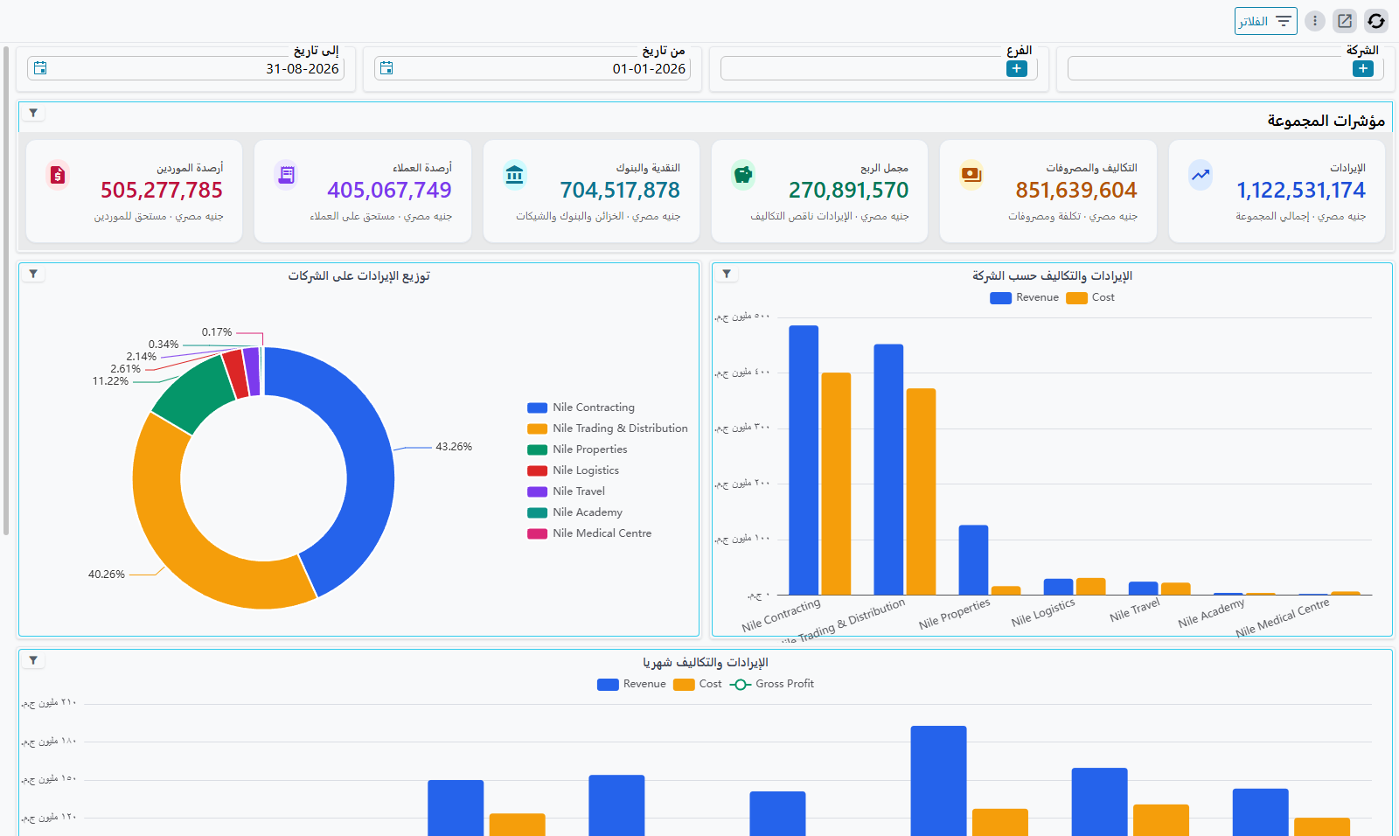Click the 0.17% label on the donut chart
1399x836 pixels.
point(217,332)
